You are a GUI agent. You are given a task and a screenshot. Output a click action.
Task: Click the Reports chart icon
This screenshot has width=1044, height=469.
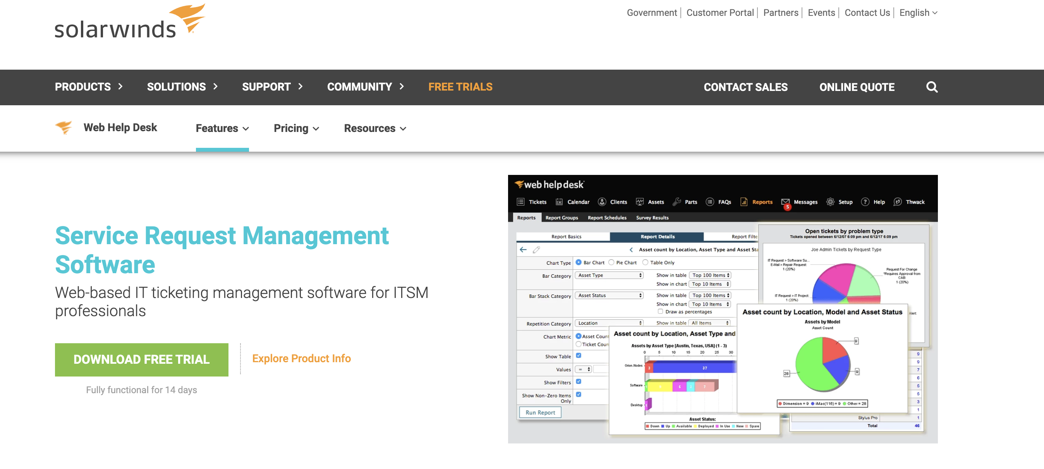[x=744, y=202]
